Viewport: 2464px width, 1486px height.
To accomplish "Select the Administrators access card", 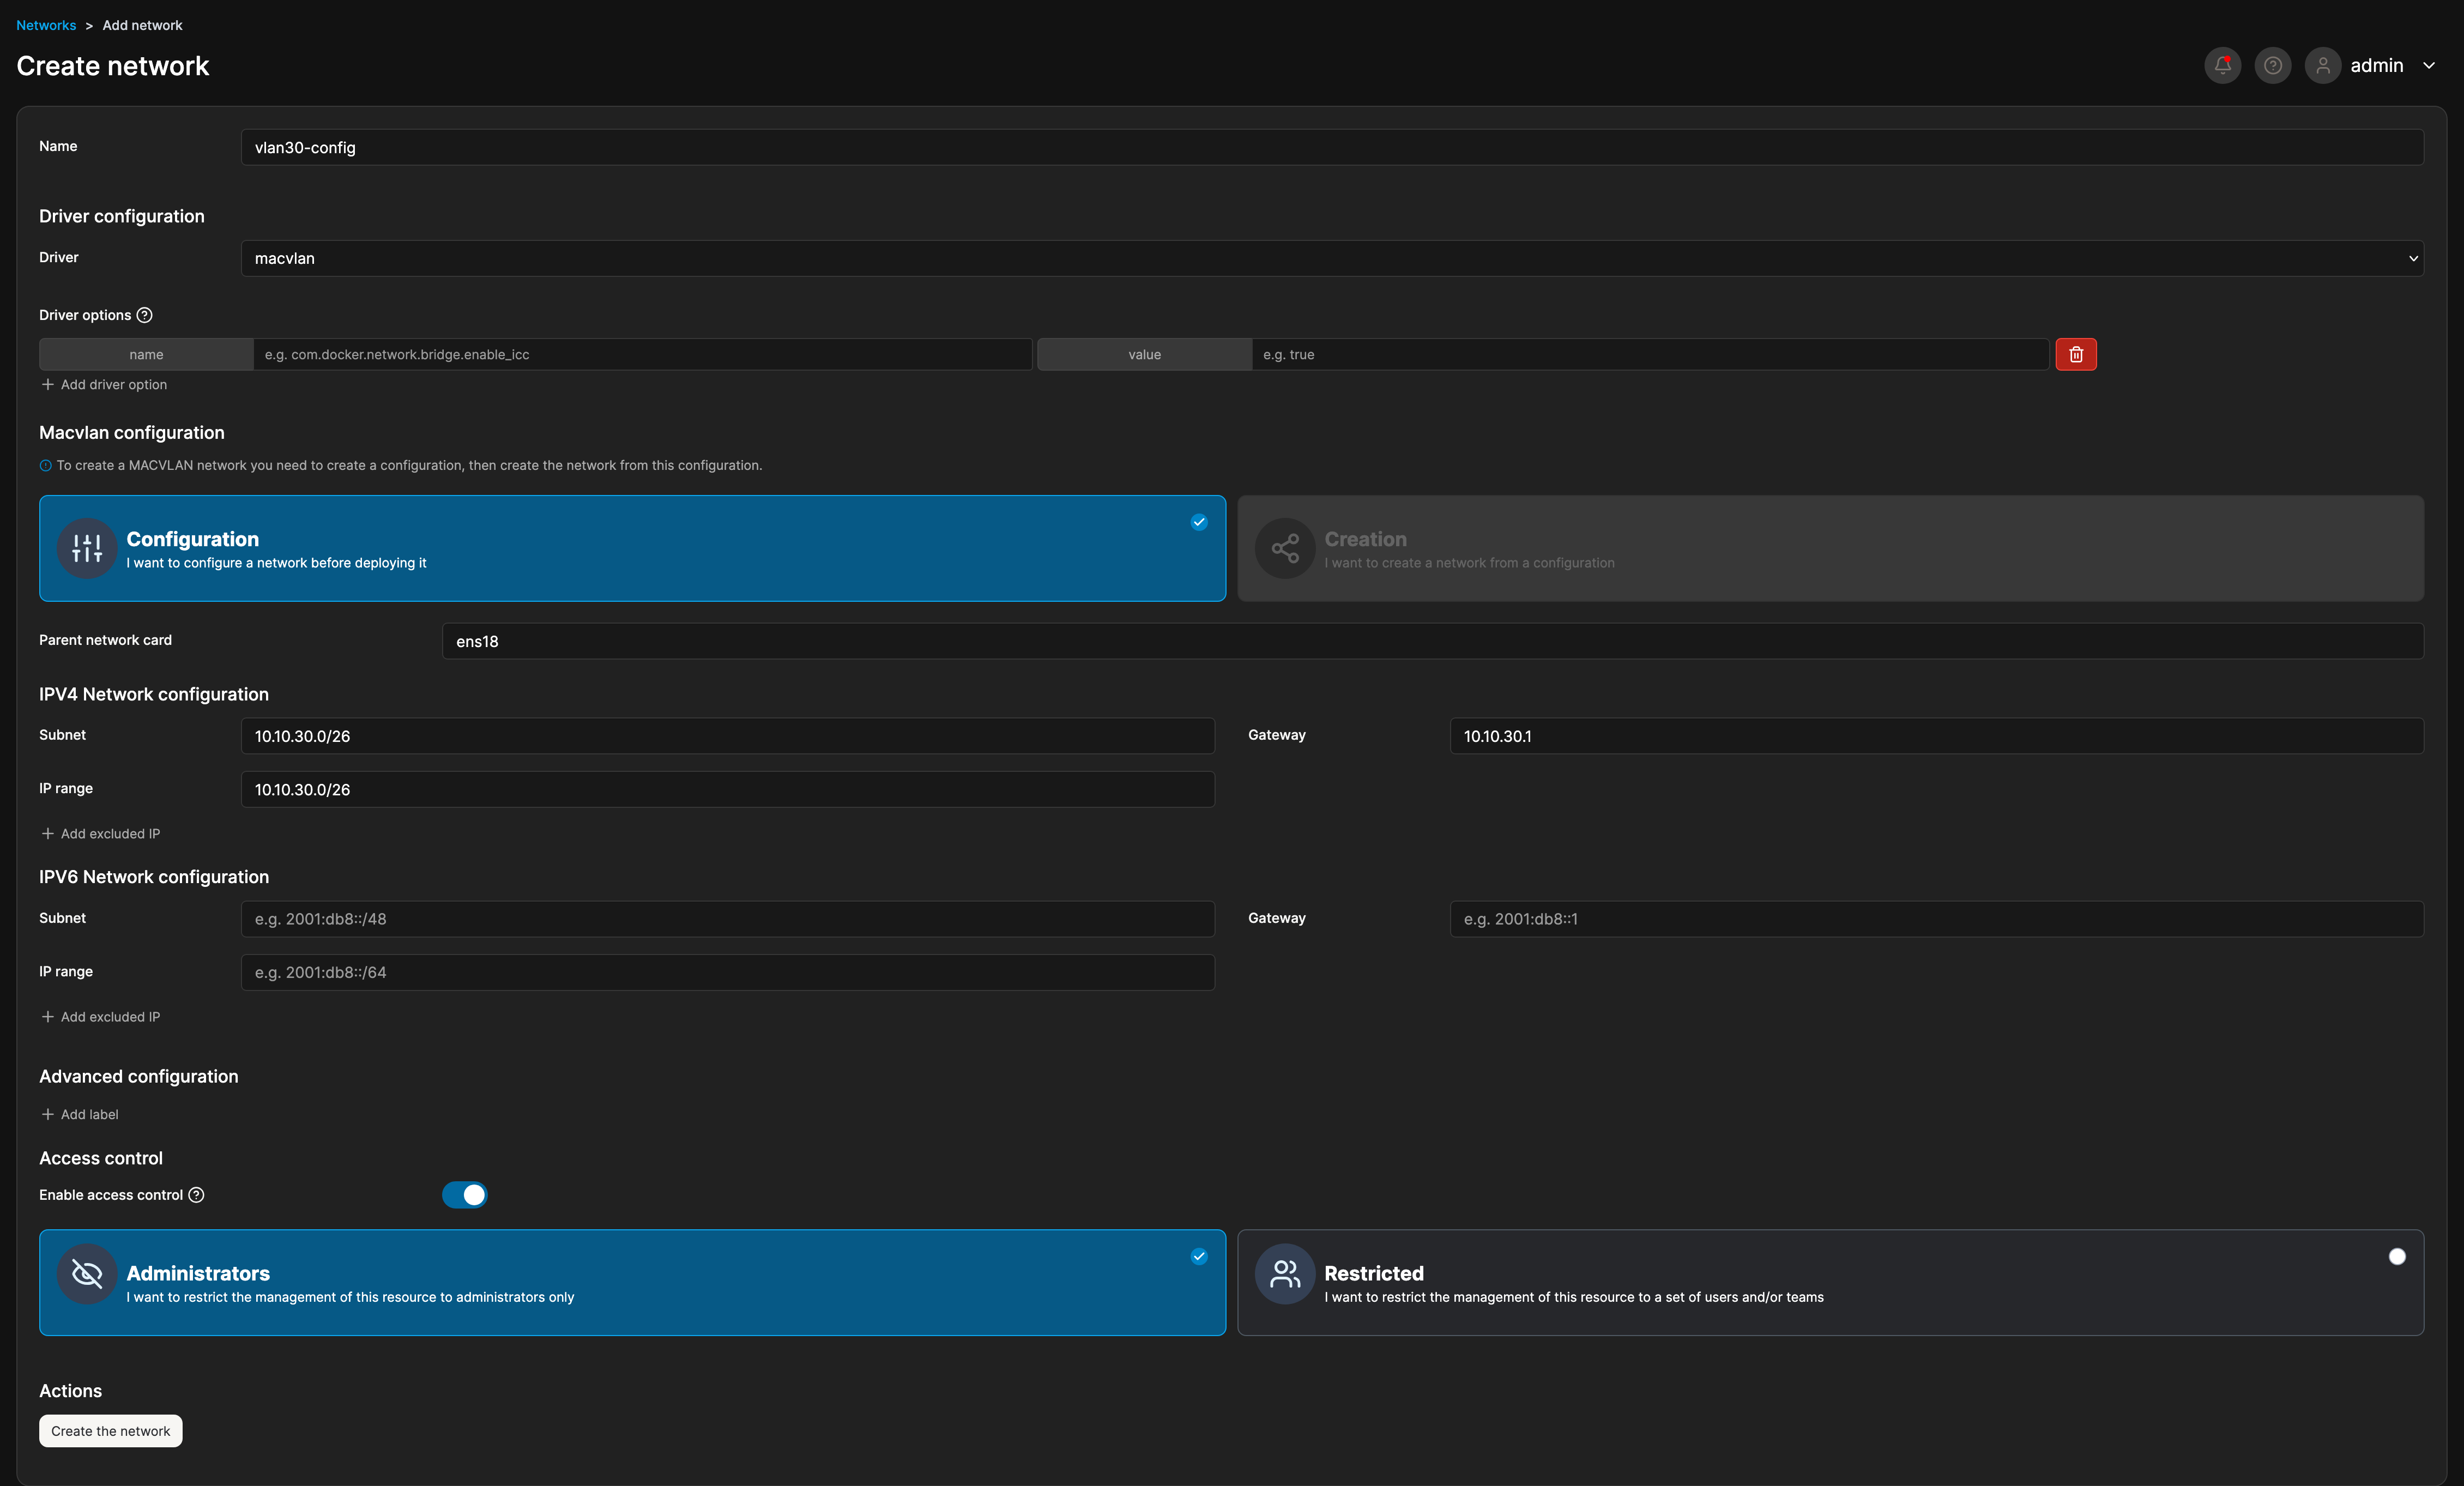I will pyautogui.click(x=632, y=1282).
